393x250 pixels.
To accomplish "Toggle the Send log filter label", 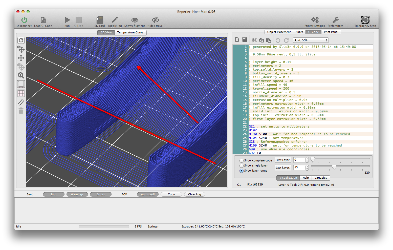I will pos(30,194).
